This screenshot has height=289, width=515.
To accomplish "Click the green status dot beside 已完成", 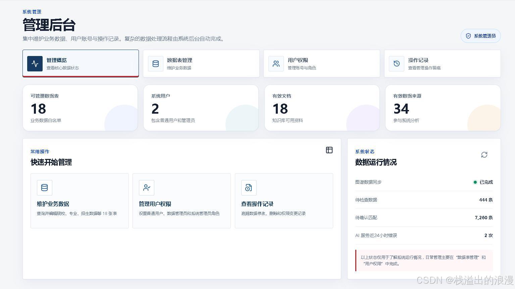I will click(475, 182).
